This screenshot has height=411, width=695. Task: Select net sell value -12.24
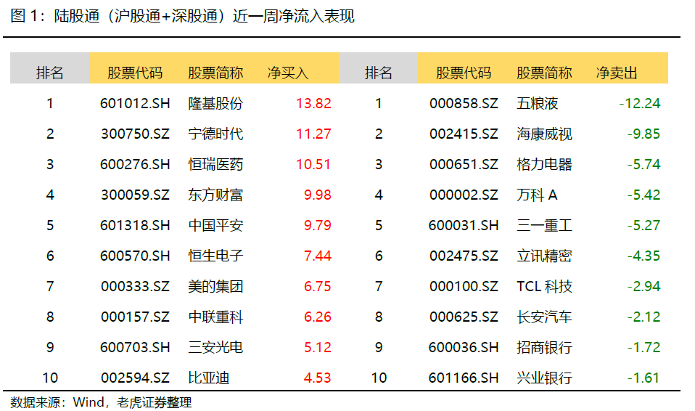pos(640,103)
